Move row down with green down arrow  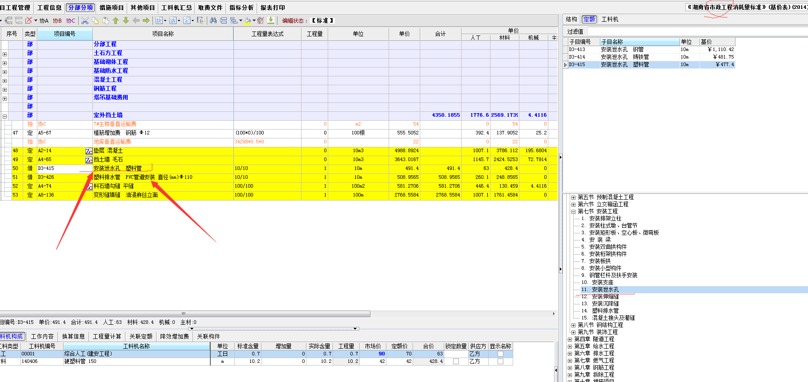click(x=126, y=20)
